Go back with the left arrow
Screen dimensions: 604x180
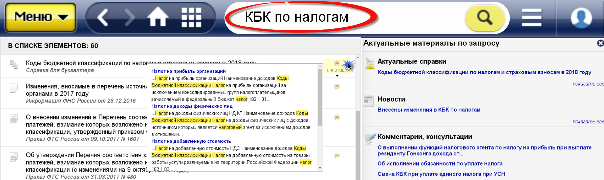point(103,17)
